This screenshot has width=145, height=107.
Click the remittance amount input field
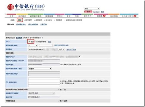click(x=46, y=45)
